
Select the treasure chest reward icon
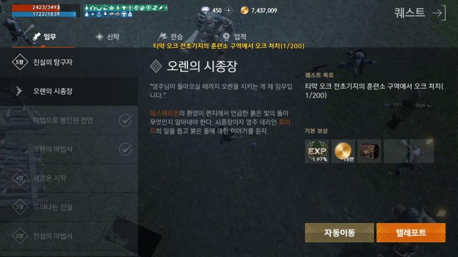click(x=369, y=151)
